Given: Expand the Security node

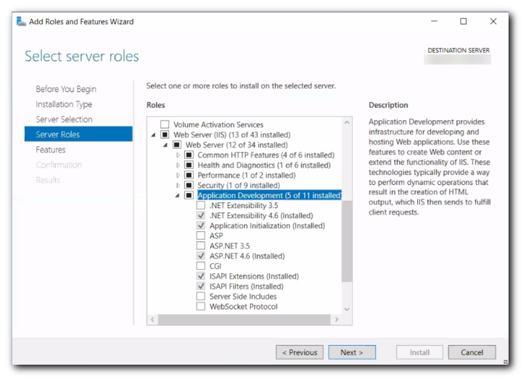Looking at the screenshot, I should [178, 185].
